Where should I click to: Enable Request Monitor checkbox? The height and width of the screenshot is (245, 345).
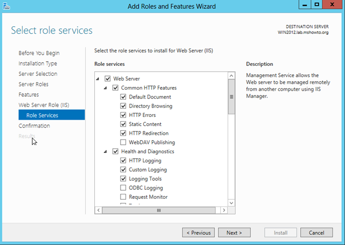(x=123, y=197)
